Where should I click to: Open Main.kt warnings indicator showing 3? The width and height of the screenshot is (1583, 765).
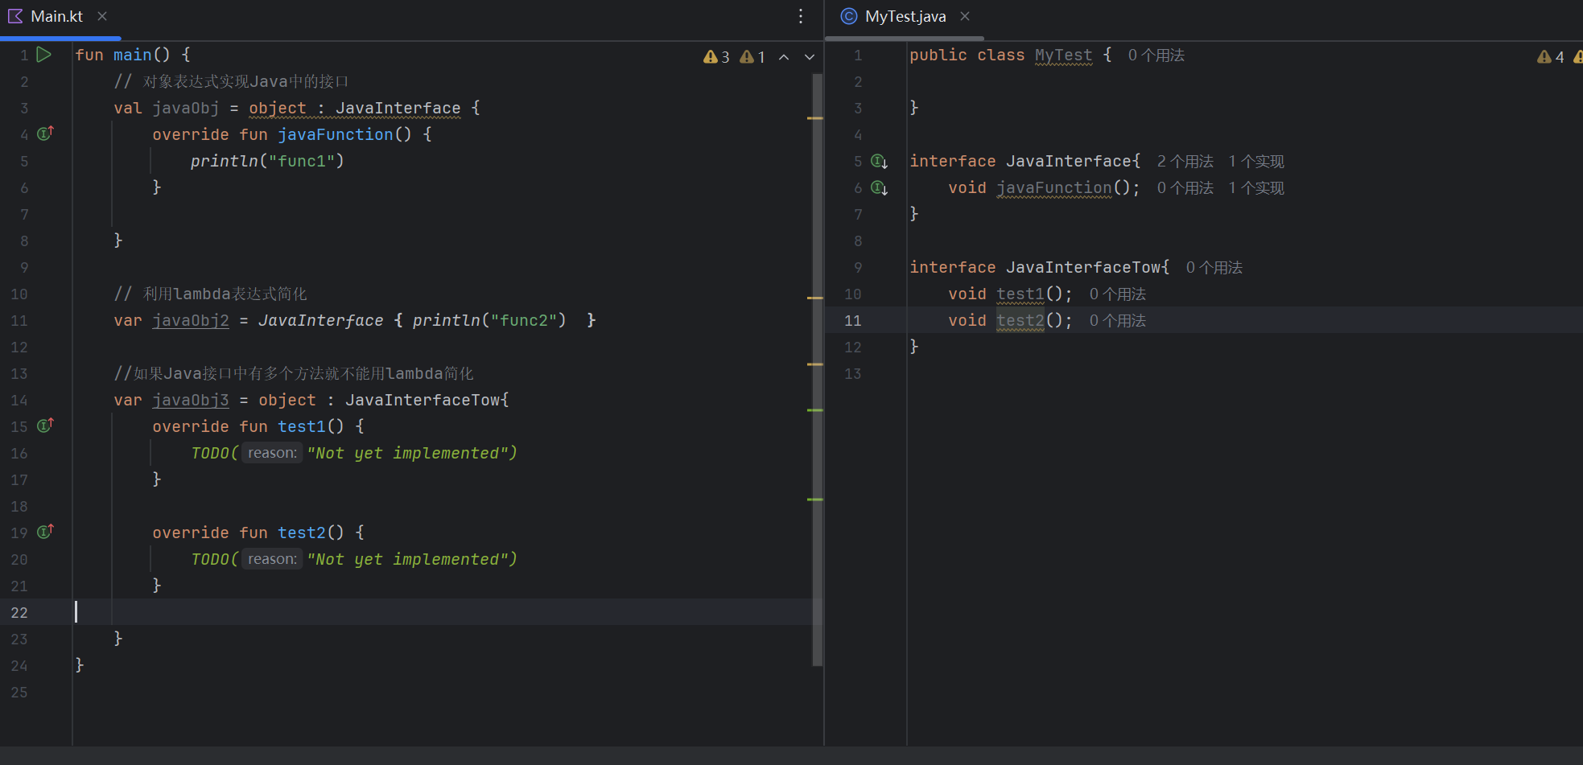click(716, 56)
